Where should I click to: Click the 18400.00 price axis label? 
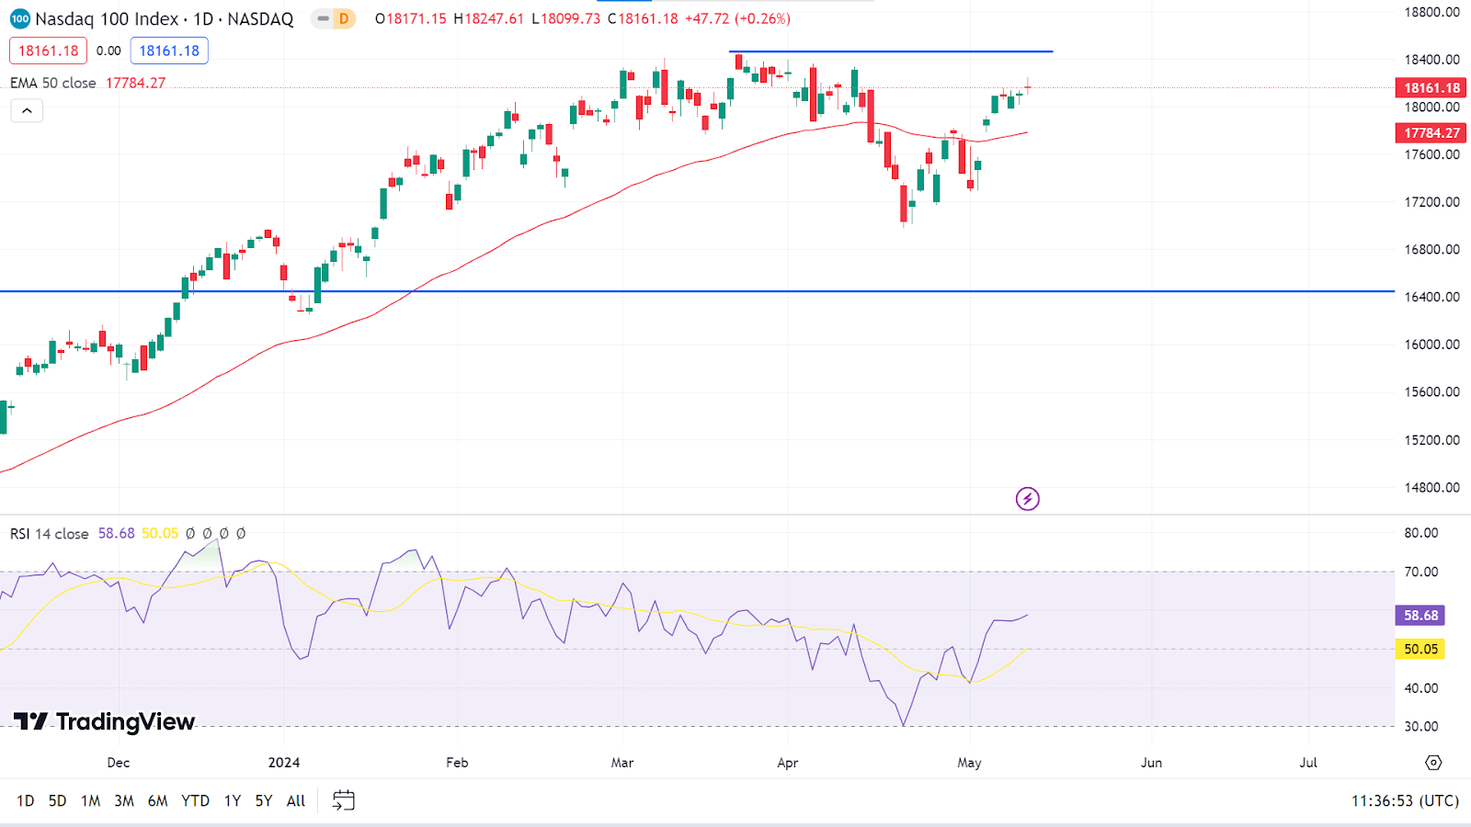click(x=1431, y=60)
